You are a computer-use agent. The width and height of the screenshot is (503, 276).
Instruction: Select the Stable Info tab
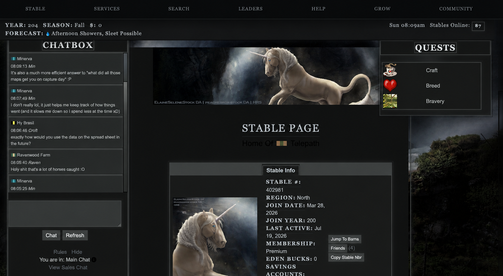(281, 170)
